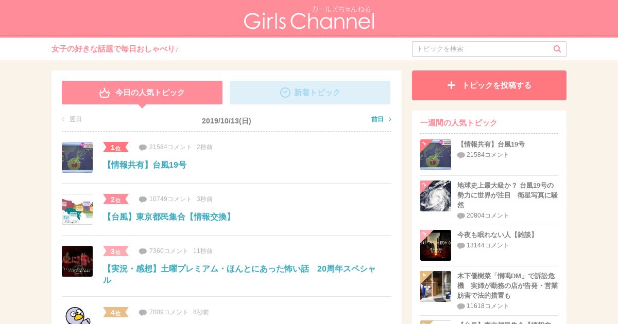Click crown icon in 今日の人気トピック tab
Screen dimensions: 618x324
pos(105,93)
